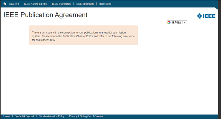Screen dimensions: 221x119
Task: Open IEEE Standards site
Action: pyautogui.click(x=61, y=4)
